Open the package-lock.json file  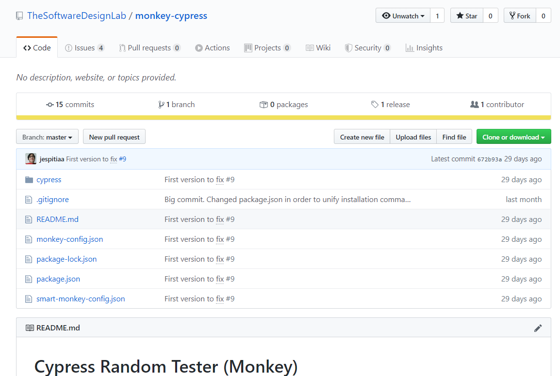point(66,259)
